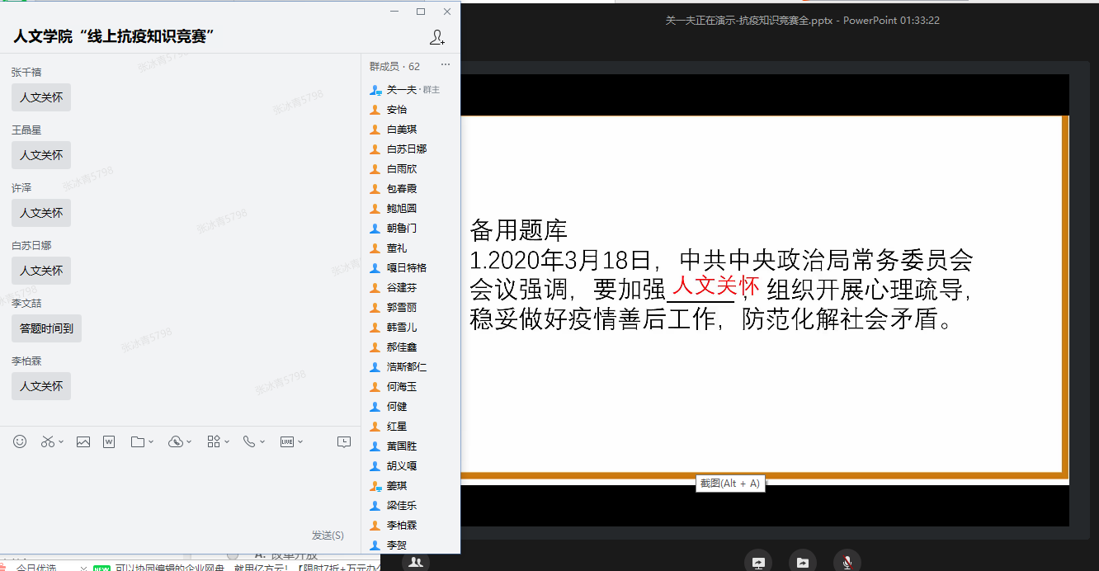Click the folder file-send icon
The image size is (1099, 571).
(x=138, y=441)
